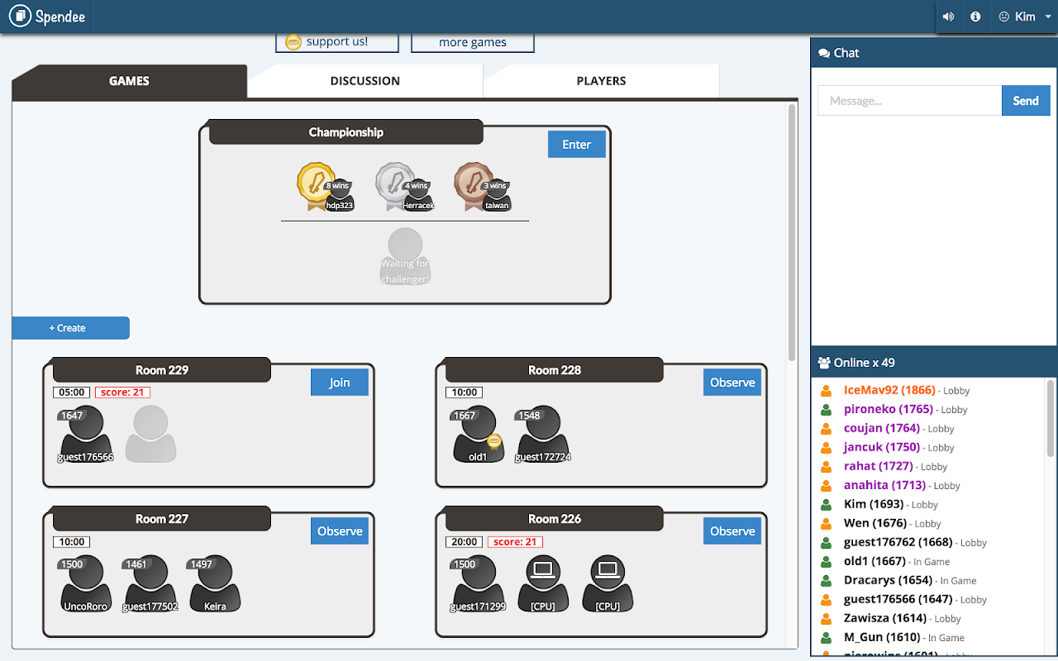Viewport: 1058px width, 661px height.
Task: Select guest176566 avatar in Room 229
Action: [86, 434]
